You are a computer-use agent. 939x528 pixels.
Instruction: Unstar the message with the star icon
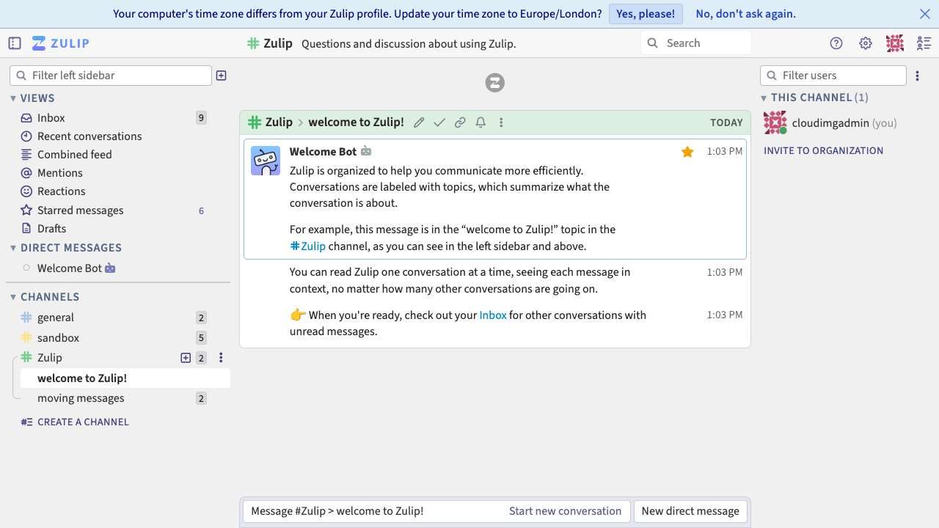pyautogui.click(x=687, y=152)
